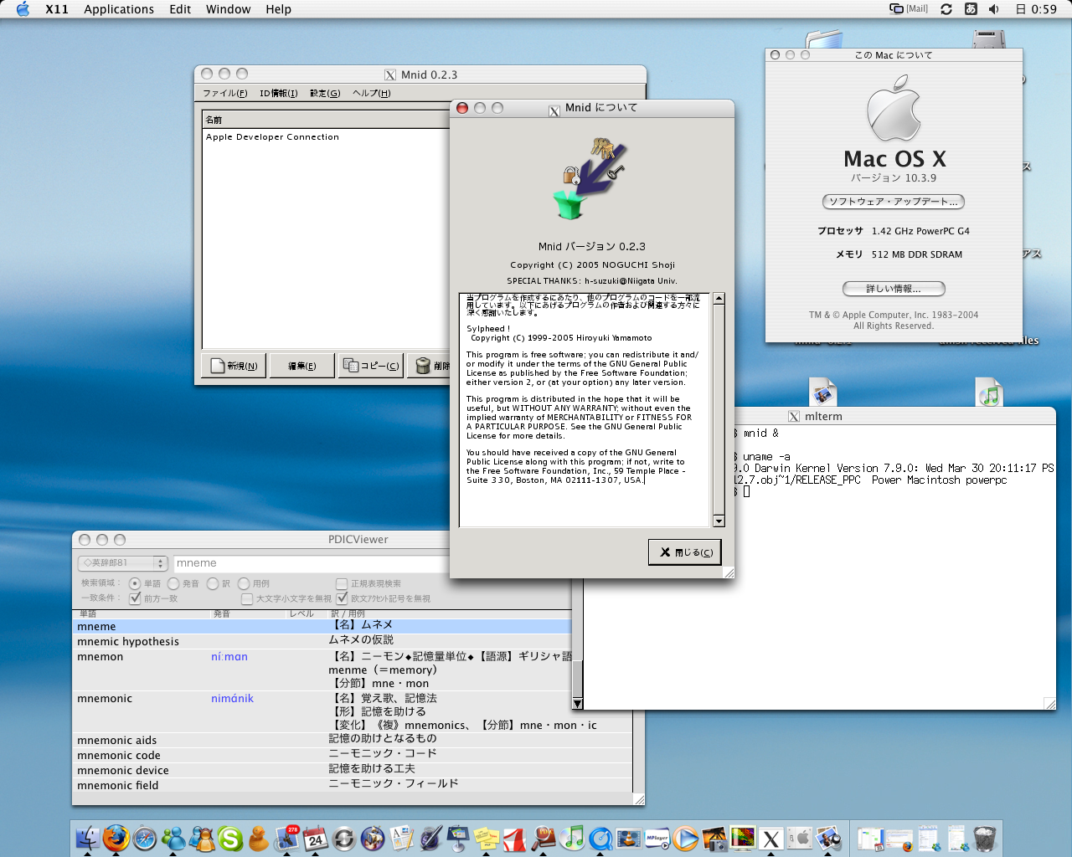Open the Help menu in menu bar

tap(279, 9)
